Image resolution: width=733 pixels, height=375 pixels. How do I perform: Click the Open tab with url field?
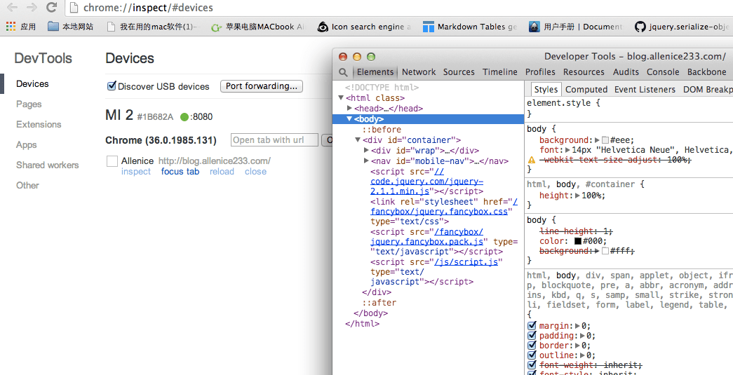point(274,140)
